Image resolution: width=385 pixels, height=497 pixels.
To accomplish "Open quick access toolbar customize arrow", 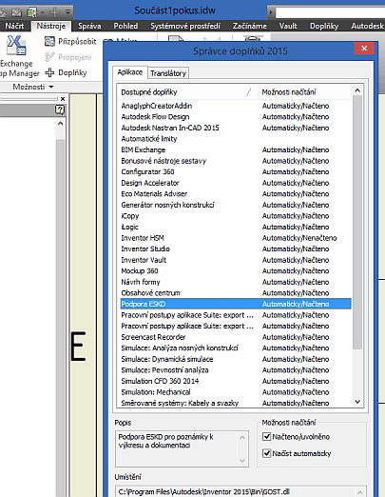I will pyautogui.click(x=68, y=12).
